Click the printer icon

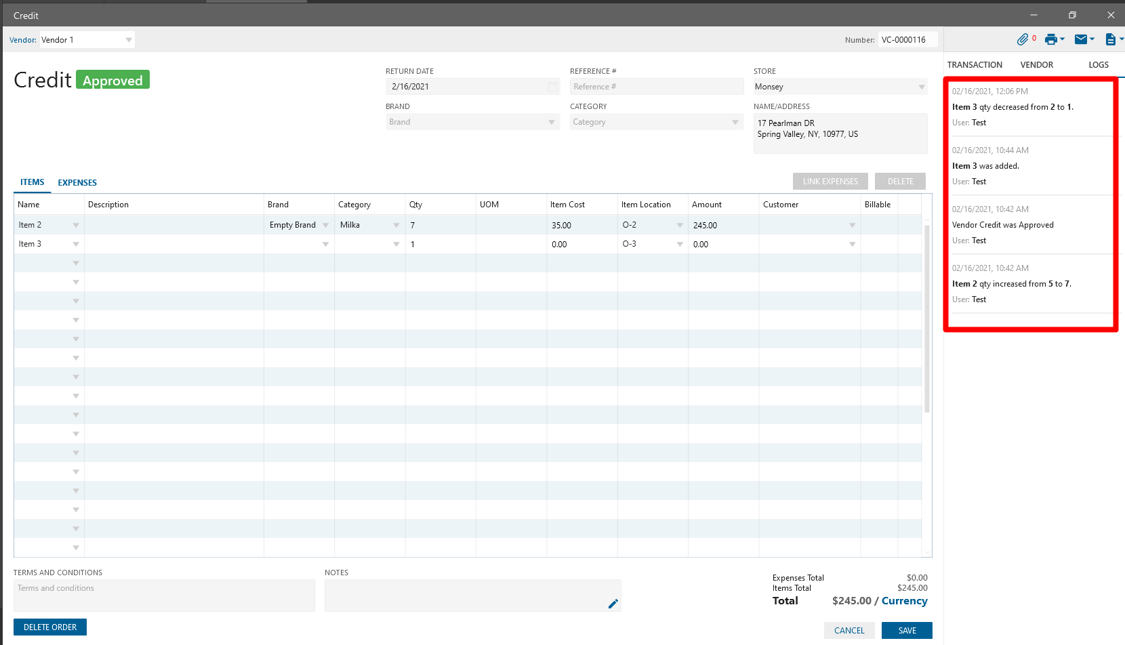pos(1051,39)
